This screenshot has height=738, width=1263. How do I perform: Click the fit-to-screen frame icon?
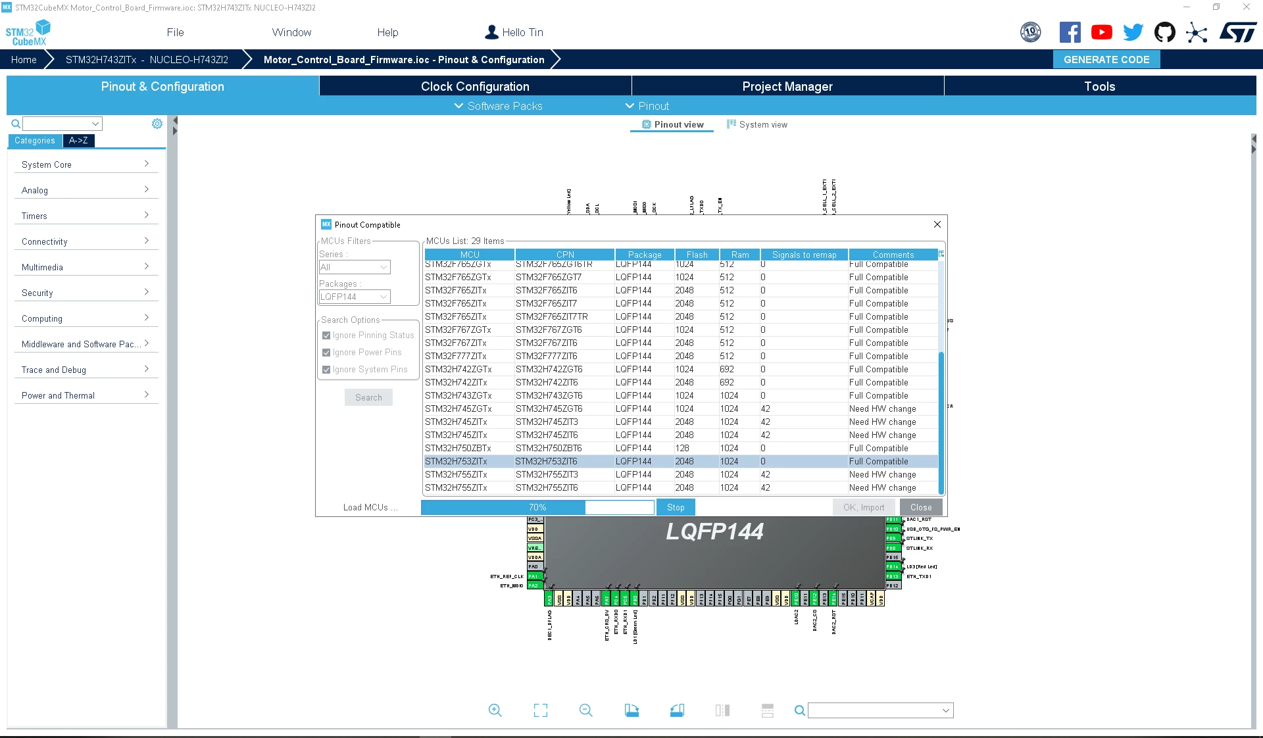pos(541,710)
